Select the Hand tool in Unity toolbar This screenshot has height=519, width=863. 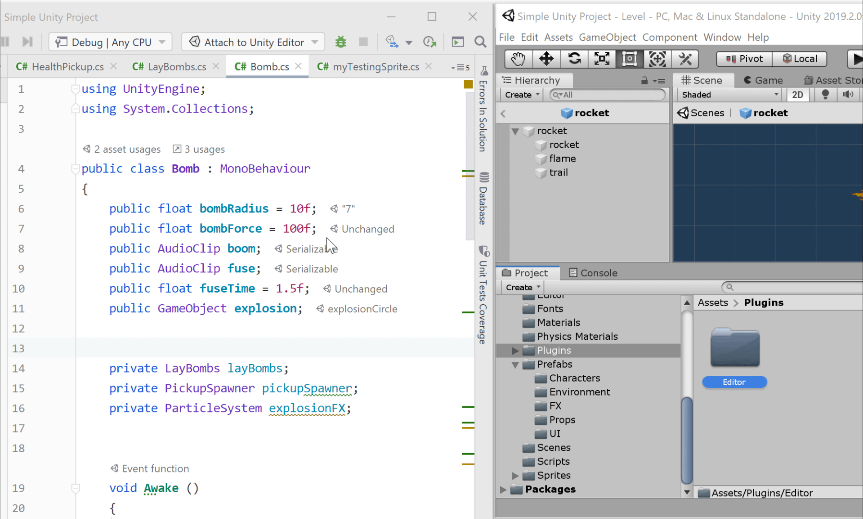(518, 59)
